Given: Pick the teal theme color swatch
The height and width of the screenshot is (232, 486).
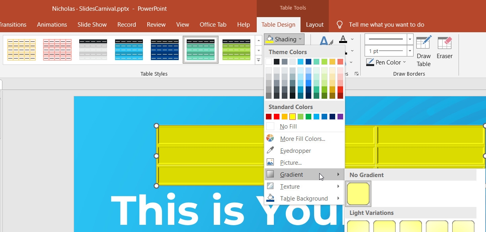Looking at the screenshot, I should pos(316,62).
